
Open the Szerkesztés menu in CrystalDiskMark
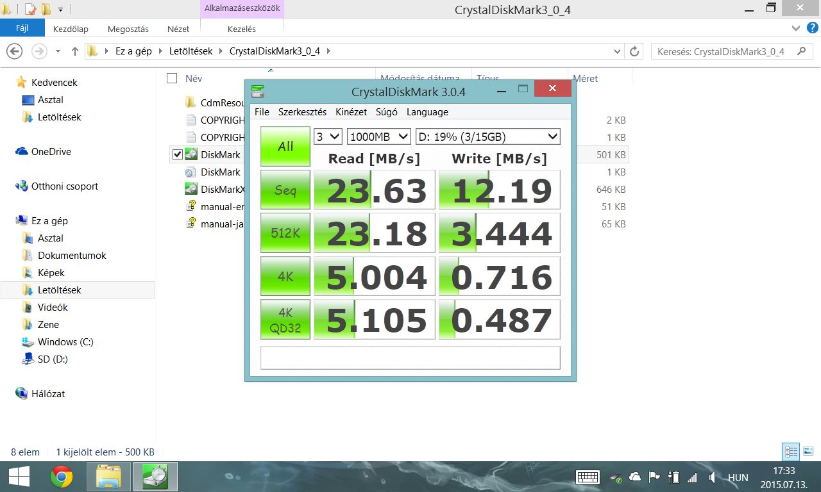302,112
